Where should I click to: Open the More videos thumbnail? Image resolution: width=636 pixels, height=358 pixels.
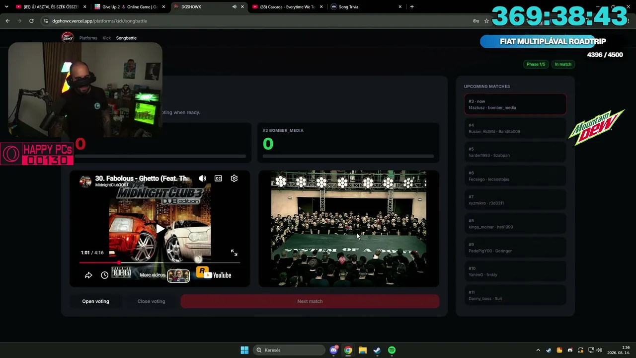(x=178, y=275)
